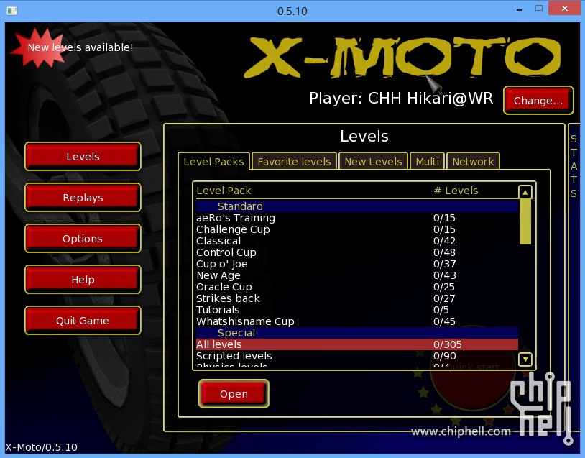The image size is (585, 458).
Task: Select the aeRo's Training level pack
Action: click(x=357, y=218)
